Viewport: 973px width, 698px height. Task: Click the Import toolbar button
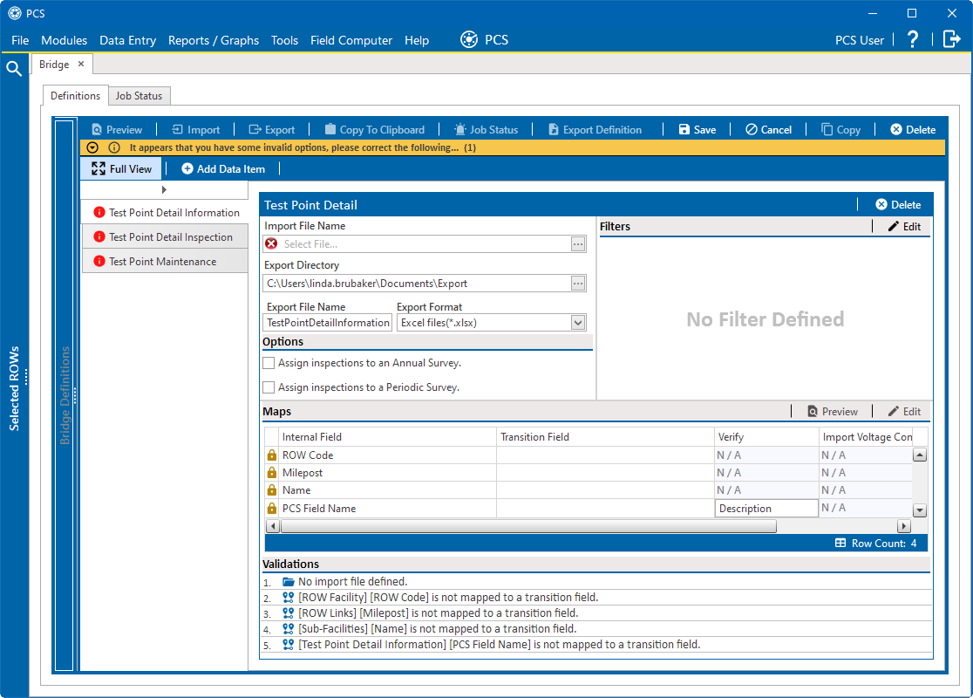(195, 129)
